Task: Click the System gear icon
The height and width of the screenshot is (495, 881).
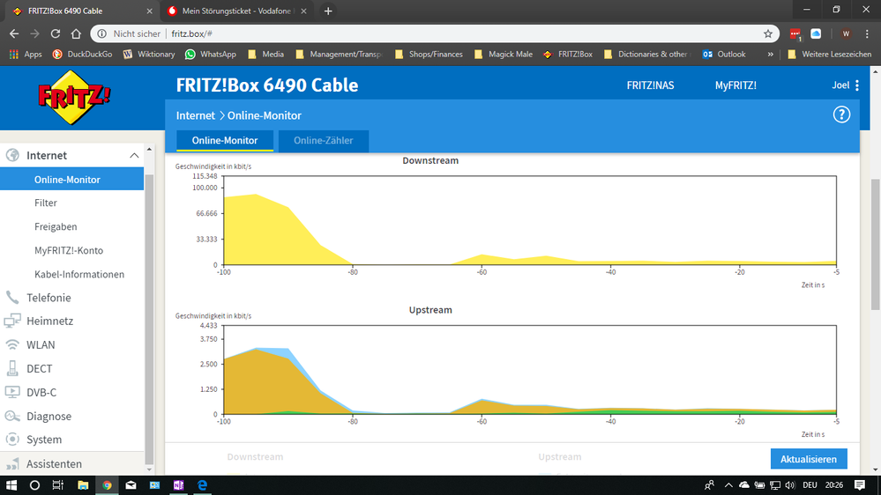Action: point(12,440)
